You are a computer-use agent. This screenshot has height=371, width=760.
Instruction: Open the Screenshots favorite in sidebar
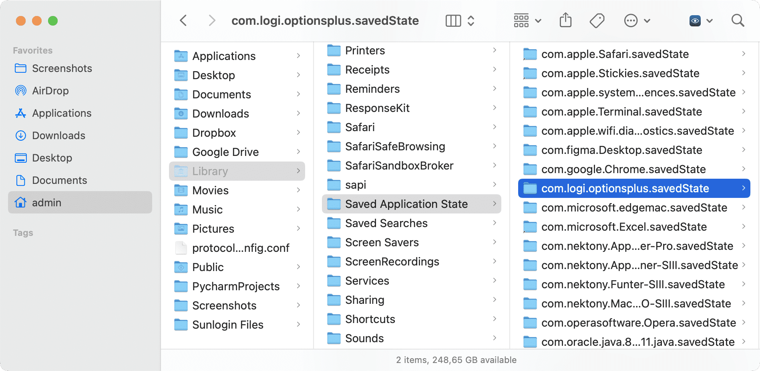click(62, 68)
